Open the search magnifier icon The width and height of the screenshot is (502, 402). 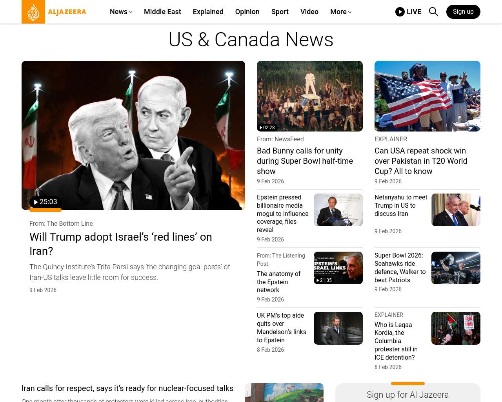[x=433, y=12]
